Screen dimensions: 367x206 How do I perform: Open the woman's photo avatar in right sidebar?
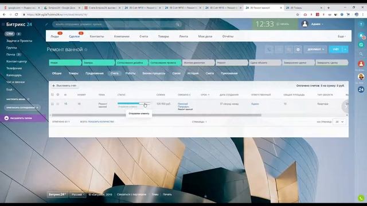pyautogui.click(x=361, y=76)
